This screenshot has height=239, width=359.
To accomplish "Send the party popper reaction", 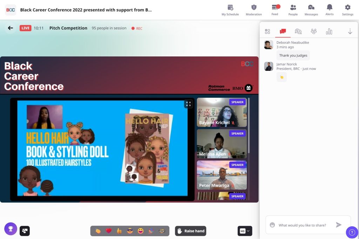I will click(x=151, y=231).
